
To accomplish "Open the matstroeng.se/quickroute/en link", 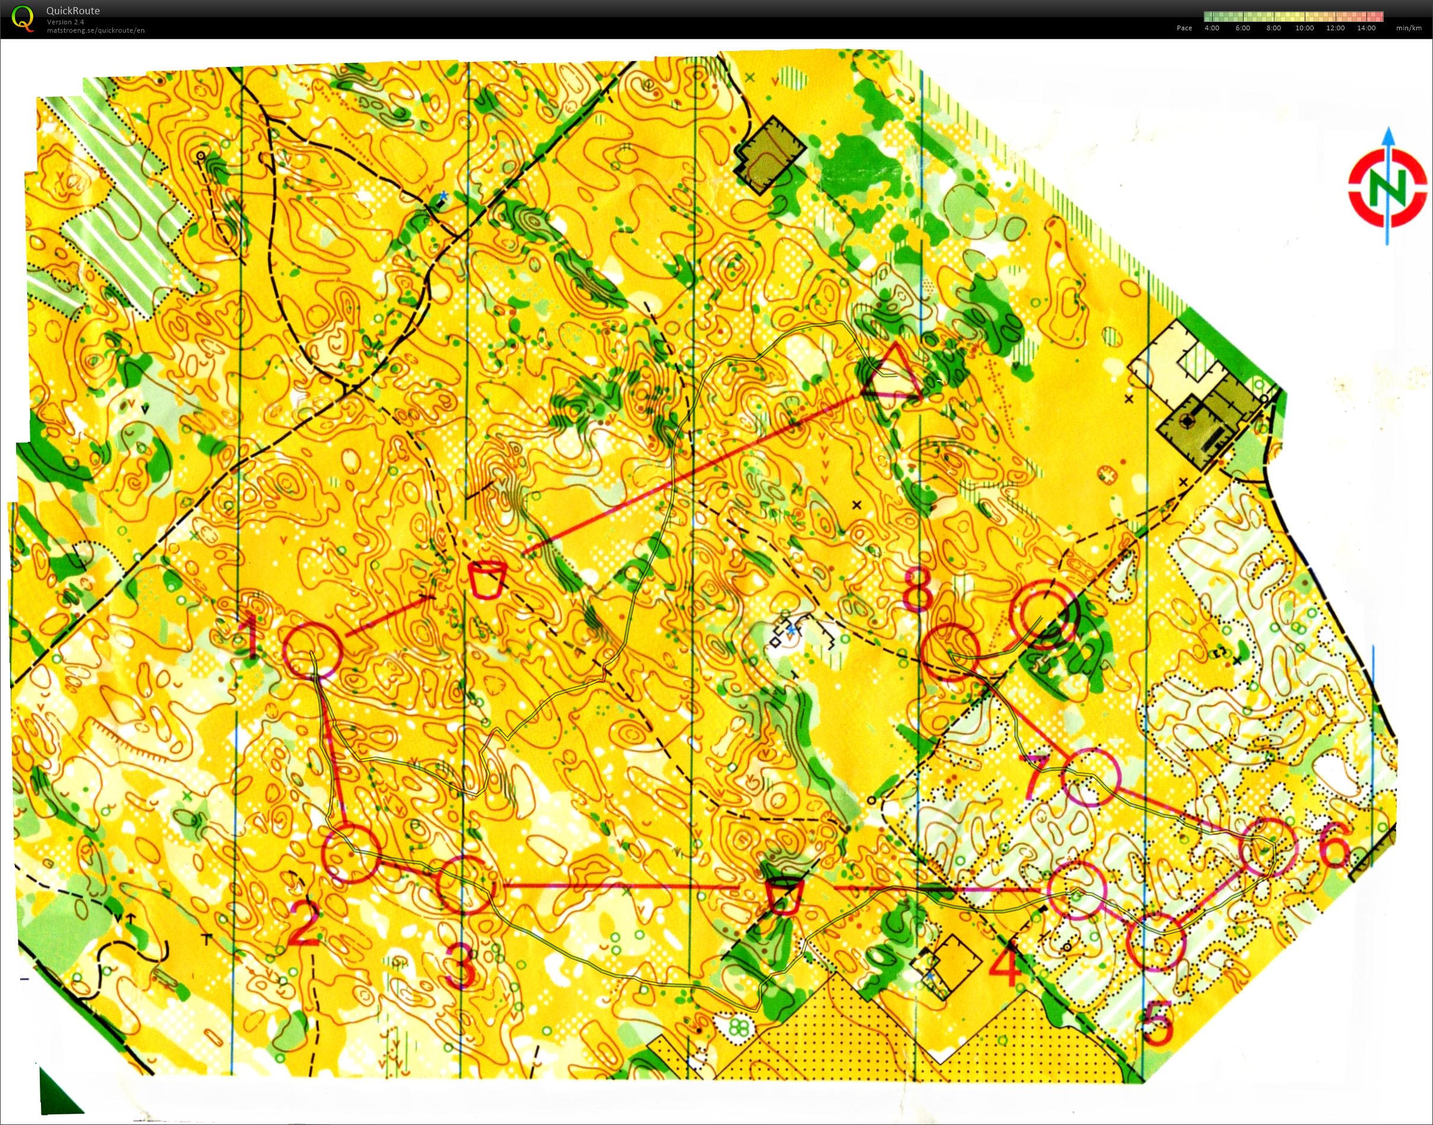I will coord(96,30).
